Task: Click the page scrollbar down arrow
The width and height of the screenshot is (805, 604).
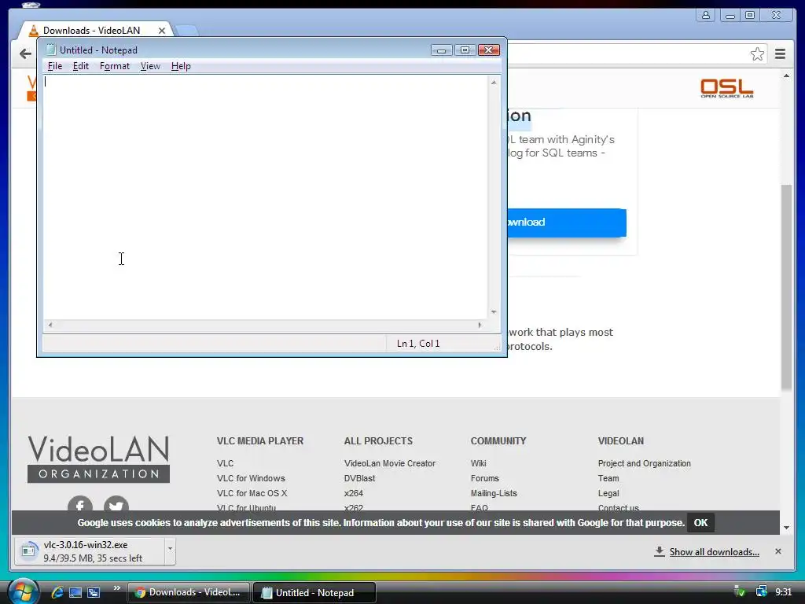Action: (786, 528)
